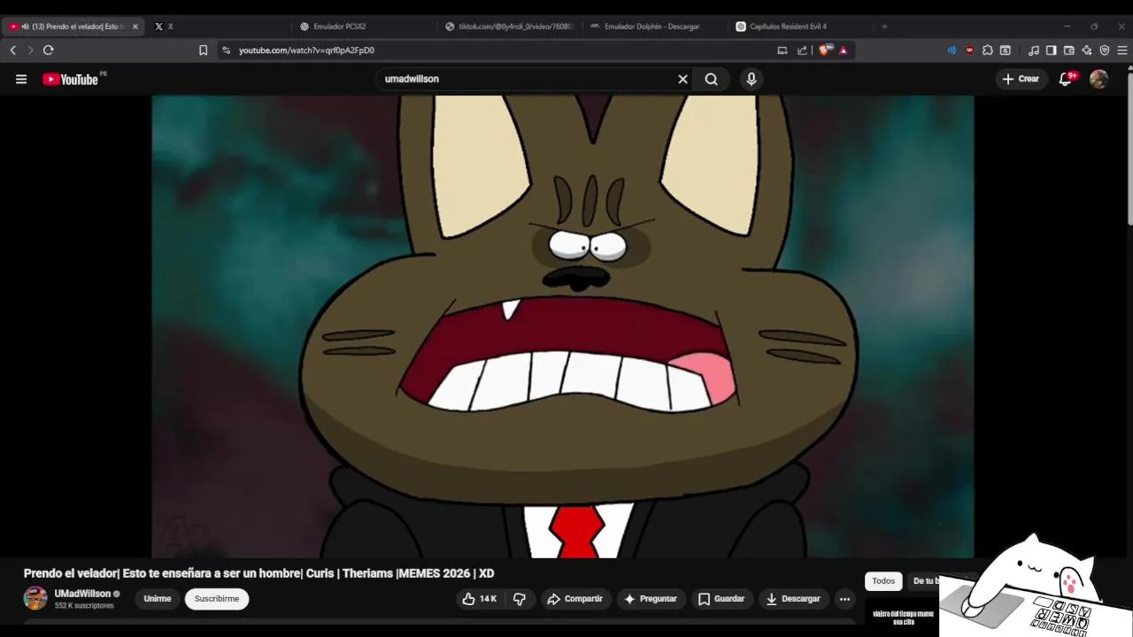Bookmark this page from the address bar
The height and width of the screenshot is (637, 1133).
click(203, 50)
